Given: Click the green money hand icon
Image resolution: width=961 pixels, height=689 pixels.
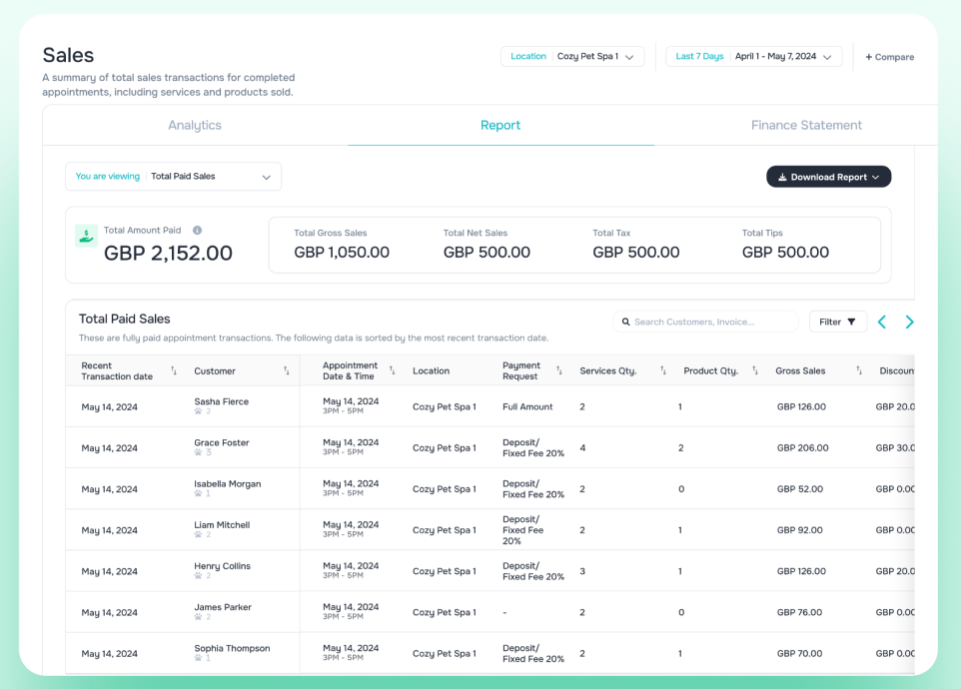Looking at the screenshot, I should 87,236.
